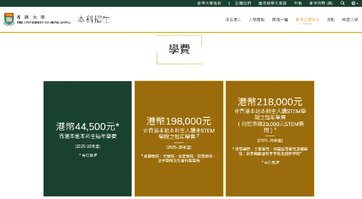This screenshot has width=362, height=199.
Task: Open the search magnifier icon
Action: [343, 3]
